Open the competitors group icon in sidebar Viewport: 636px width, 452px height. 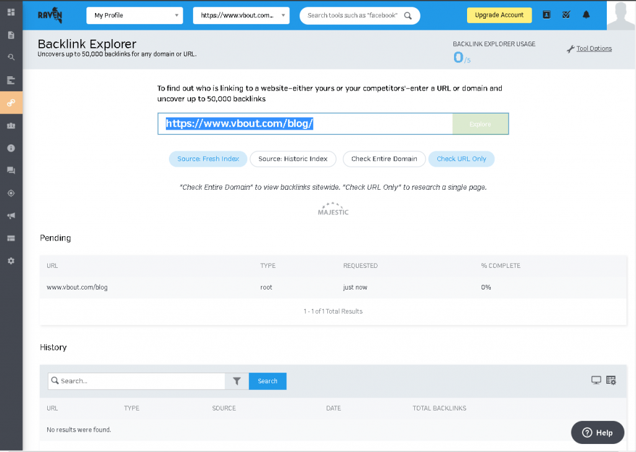tap(11, 125)
